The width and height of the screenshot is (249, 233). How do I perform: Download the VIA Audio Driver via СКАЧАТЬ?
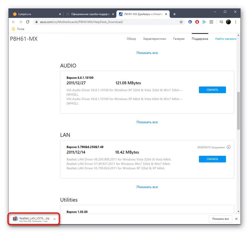pyautogui.click(x=212, y=90)
